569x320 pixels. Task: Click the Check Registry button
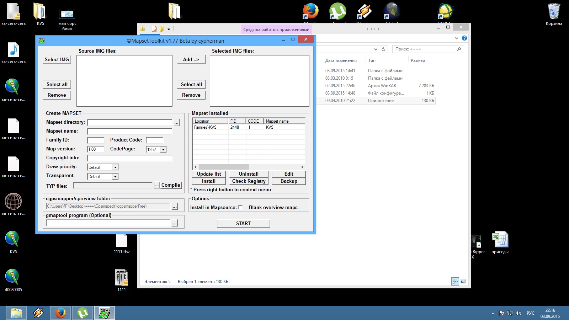(249, 181)
